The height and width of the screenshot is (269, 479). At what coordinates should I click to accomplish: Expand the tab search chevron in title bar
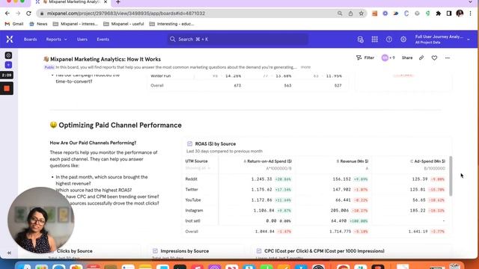click(471, 2)
